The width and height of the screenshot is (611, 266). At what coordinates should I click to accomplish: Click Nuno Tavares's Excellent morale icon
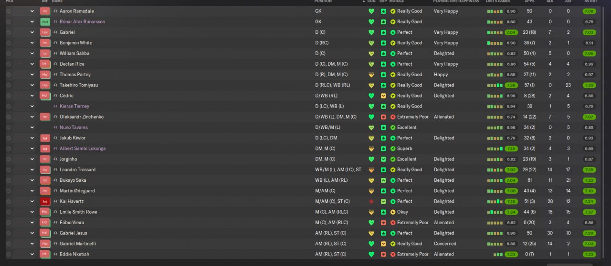(393, 128)
